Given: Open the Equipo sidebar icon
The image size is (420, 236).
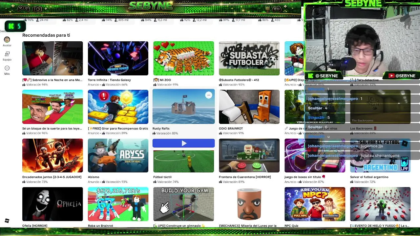Looking at the screenshot, I should point(7,54).
